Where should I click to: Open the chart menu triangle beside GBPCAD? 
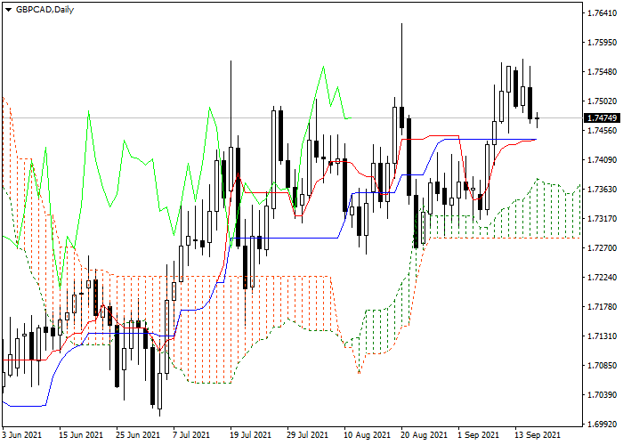8,10
